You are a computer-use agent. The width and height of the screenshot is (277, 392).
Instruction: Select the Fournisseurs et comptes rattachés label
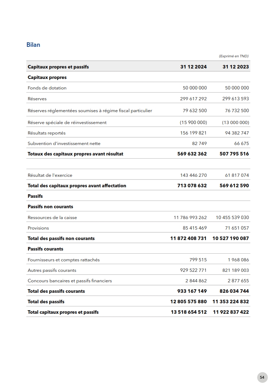click(64, 260)
